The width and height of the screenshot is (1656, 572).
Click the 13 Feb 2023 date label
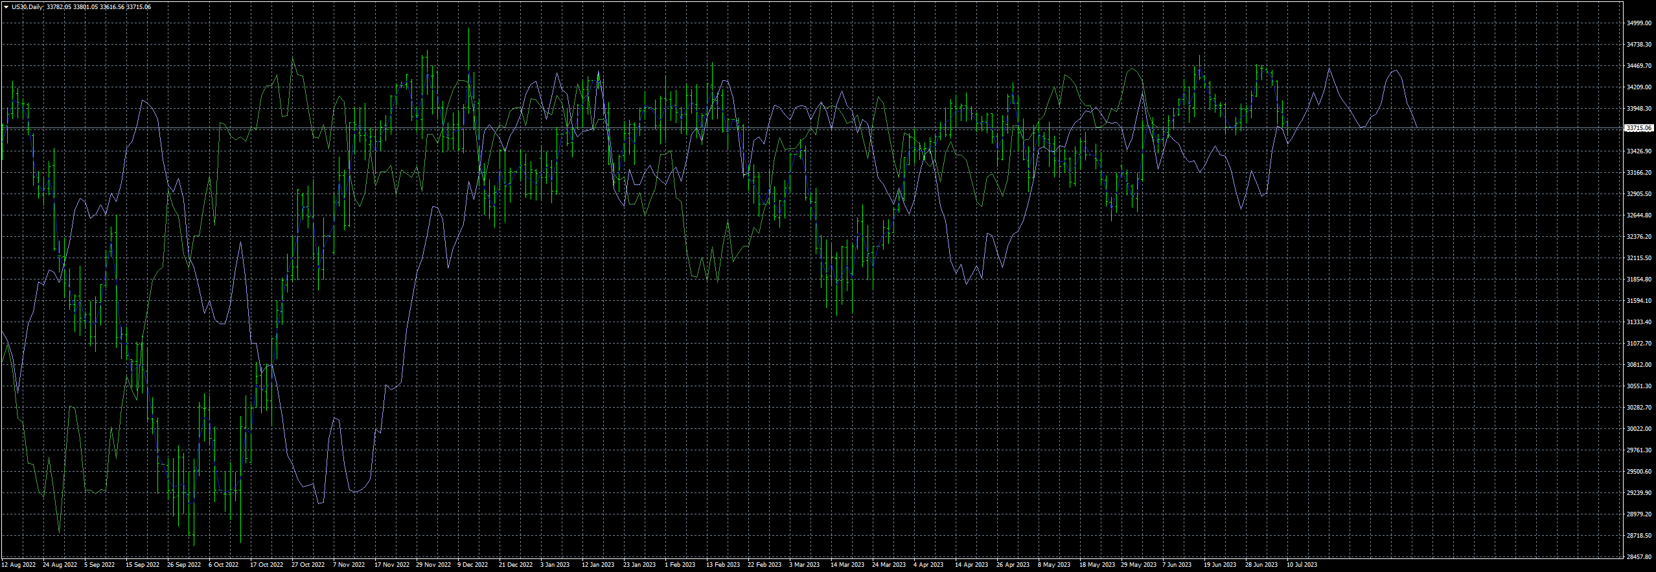click(722, 565)
